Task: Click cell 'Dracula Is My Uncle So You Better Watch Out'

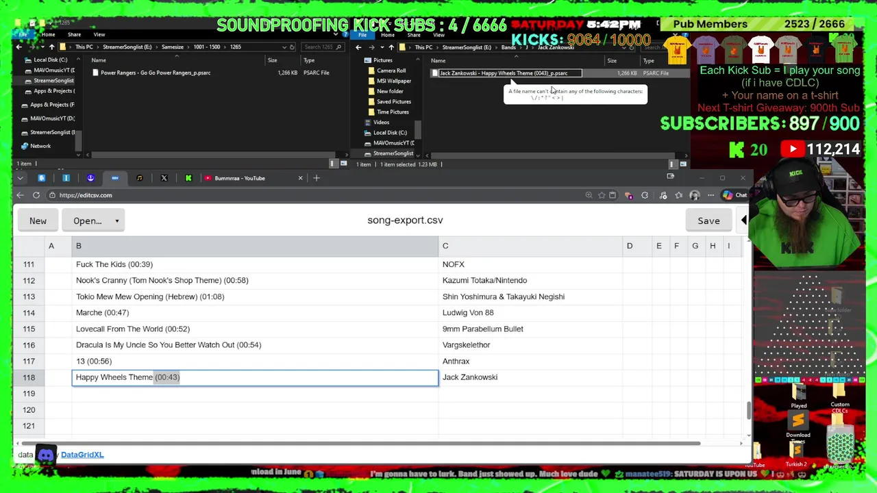Action: (x=255, y=344)
